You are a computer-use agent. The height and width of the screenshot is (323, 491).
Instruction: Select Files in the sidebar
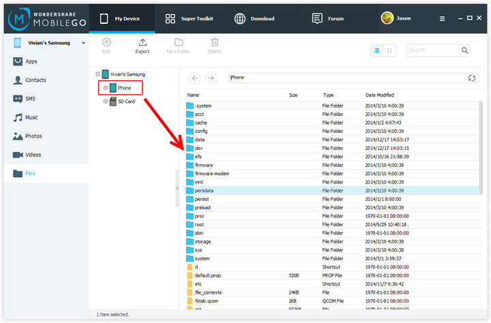(46, 173)
